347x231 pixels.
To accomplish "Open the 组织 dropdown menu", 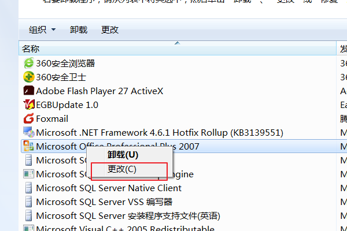I will point(42,29).
